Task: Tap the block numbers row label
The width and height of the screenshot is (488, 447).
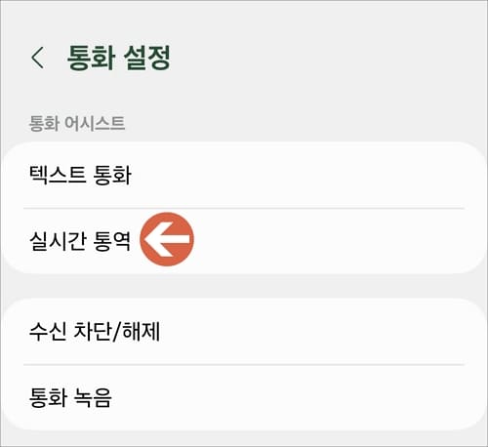Action: tap(95, 332)
